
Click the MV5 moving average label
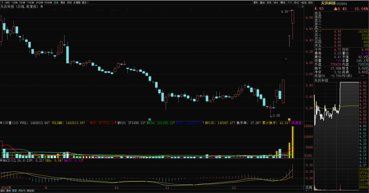point(102,123)
